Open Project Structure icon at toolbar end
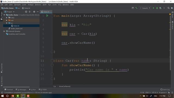This screenshot has height=98, width=174. [x=172, y=8]
